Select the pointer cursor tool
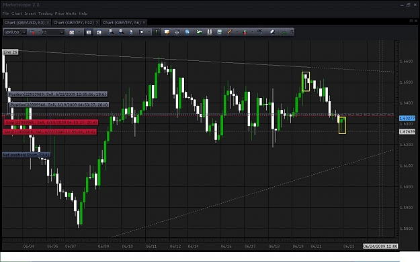 click(131, 32)
